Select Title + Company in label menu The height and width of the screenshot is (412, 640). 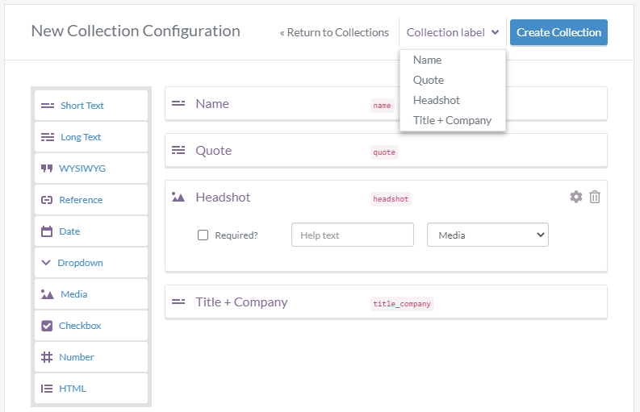[x=452, y=120]
